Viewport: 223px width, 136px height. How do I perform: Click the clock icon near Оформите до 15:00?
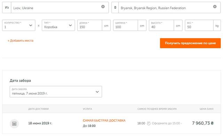point(149,123)
